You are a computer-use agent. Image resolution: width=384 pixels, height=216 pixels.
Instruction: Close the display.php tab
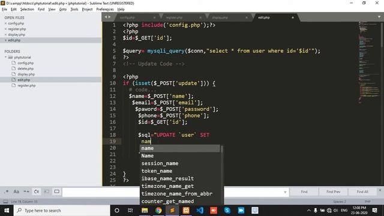[x=247, y=17]
